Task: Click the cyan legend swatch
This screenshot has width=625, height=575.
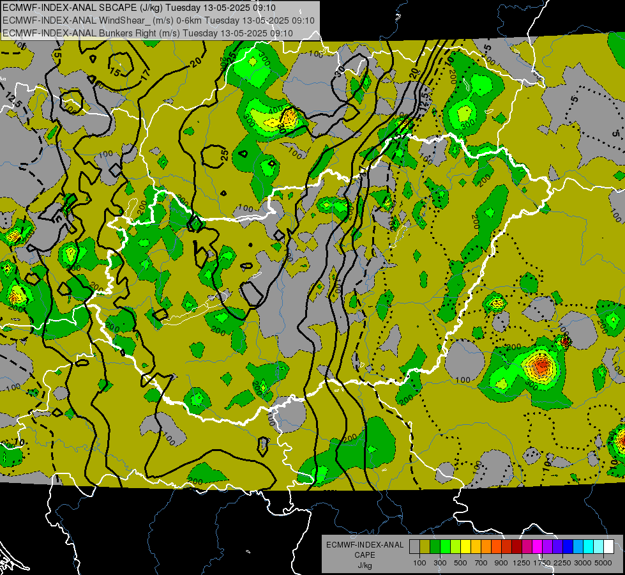Action: (x=589, y=547)
